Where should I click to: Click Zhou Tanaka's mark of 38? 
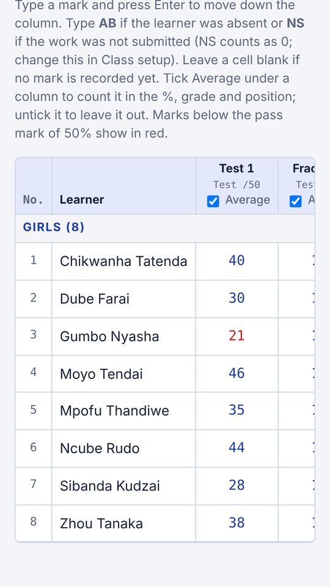point(237,523)
